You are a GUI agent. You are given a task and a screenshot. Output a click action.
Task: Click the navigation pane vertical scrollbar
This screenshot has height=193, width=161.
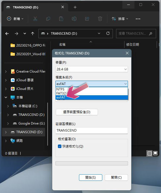click(48, 124)
